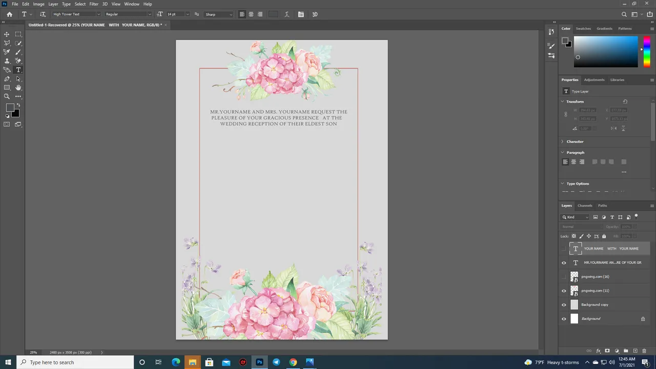Collapse the Type Options section
This screenshot has height=369, width=656.
[563, 183]
